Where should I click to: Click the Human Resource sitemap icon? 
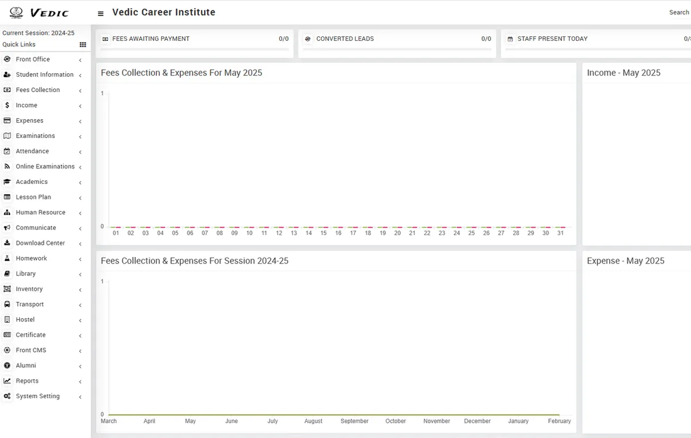coord(7,213)
